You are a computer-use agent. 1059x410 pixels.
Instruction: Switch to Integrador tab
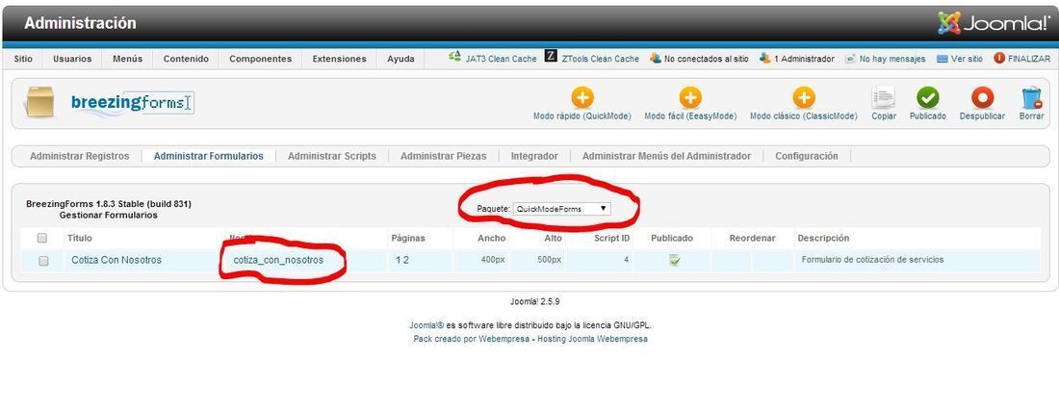[534, 156]
